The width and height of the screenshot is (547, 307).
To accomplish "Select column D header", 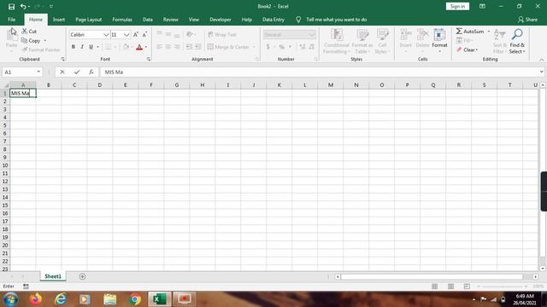I will (100, 85).
